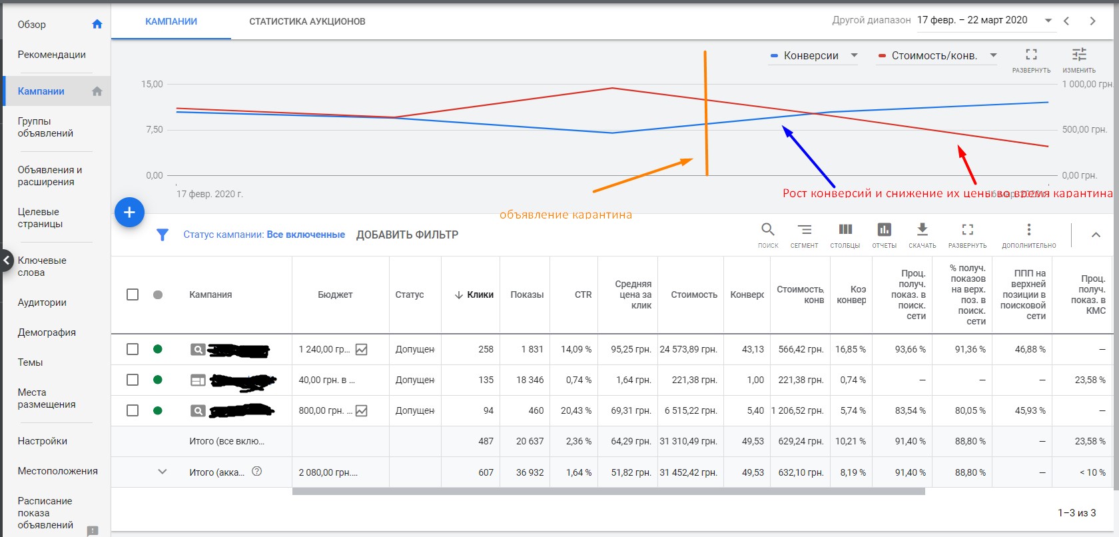Switch to the Кампании tab
The width and height of the screenshot is (1119, 537).
[171, 21]
